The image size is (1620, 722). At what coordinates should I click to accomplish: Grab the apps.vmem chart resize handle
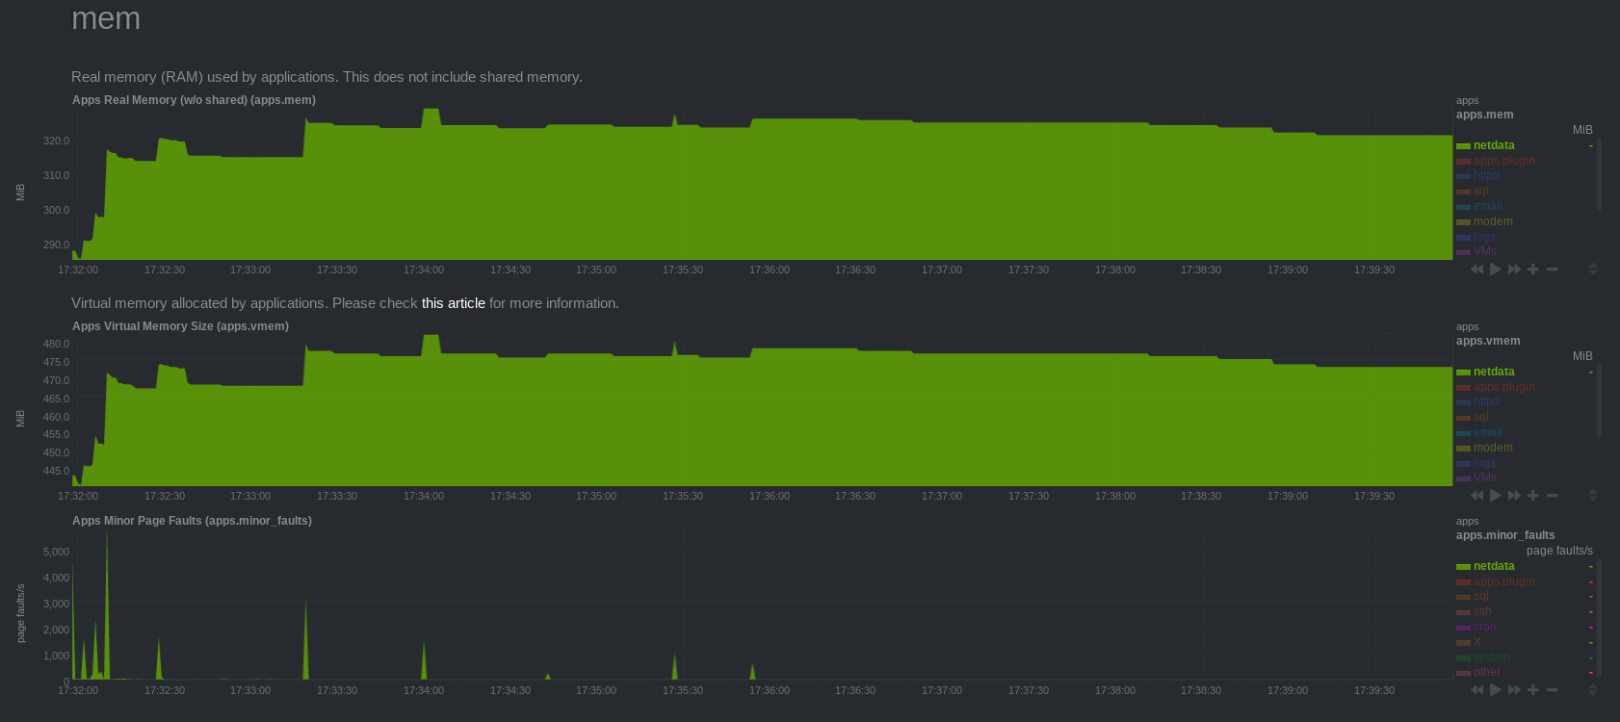point(1593,496)
